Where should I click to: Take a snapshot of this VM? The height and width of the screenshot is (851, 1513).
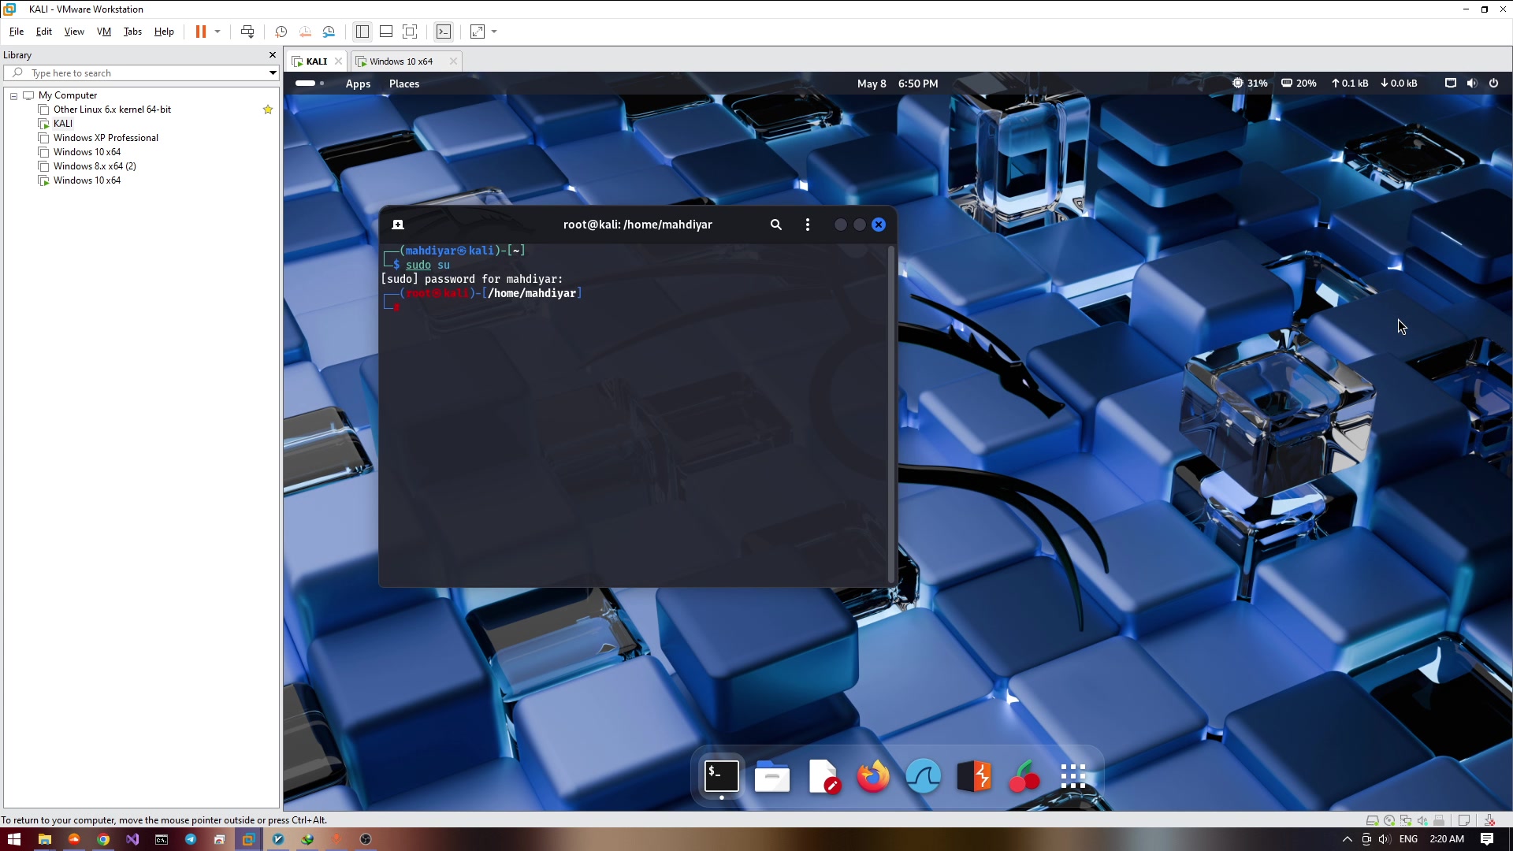[281, 32]
